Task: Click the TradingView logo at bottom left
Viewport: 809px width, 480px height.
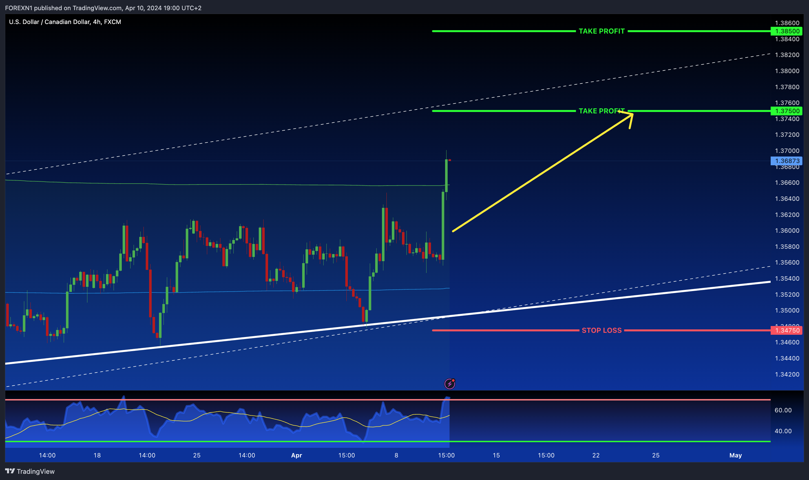Action: [x=30, y=471]
